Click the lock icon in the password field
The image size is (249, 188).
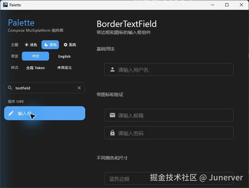(x=112, y=133)
